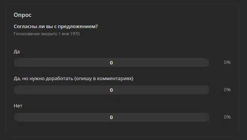Click the "Да" results progress bar
The image size is (247, 140).
(x=112, y=63)
